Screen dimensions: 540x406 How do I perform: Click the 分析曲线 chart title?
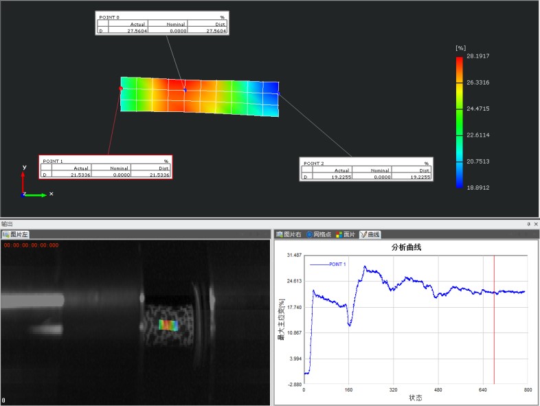406,247
